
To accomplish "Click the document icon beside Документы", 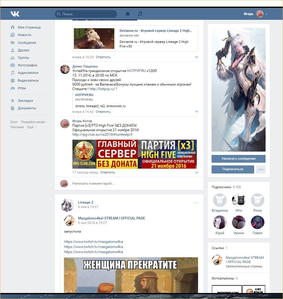I will point(13,108).
